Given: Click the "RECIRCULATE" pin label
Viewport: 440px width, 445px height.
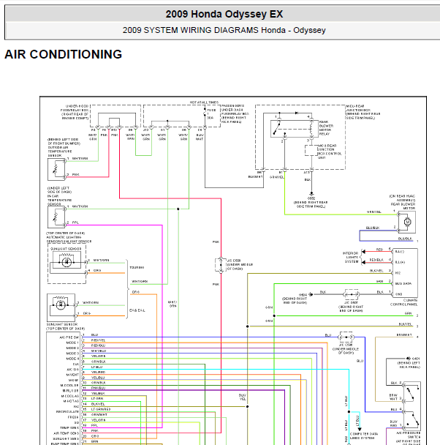Looking at the screenshot, I should point(67,412).
